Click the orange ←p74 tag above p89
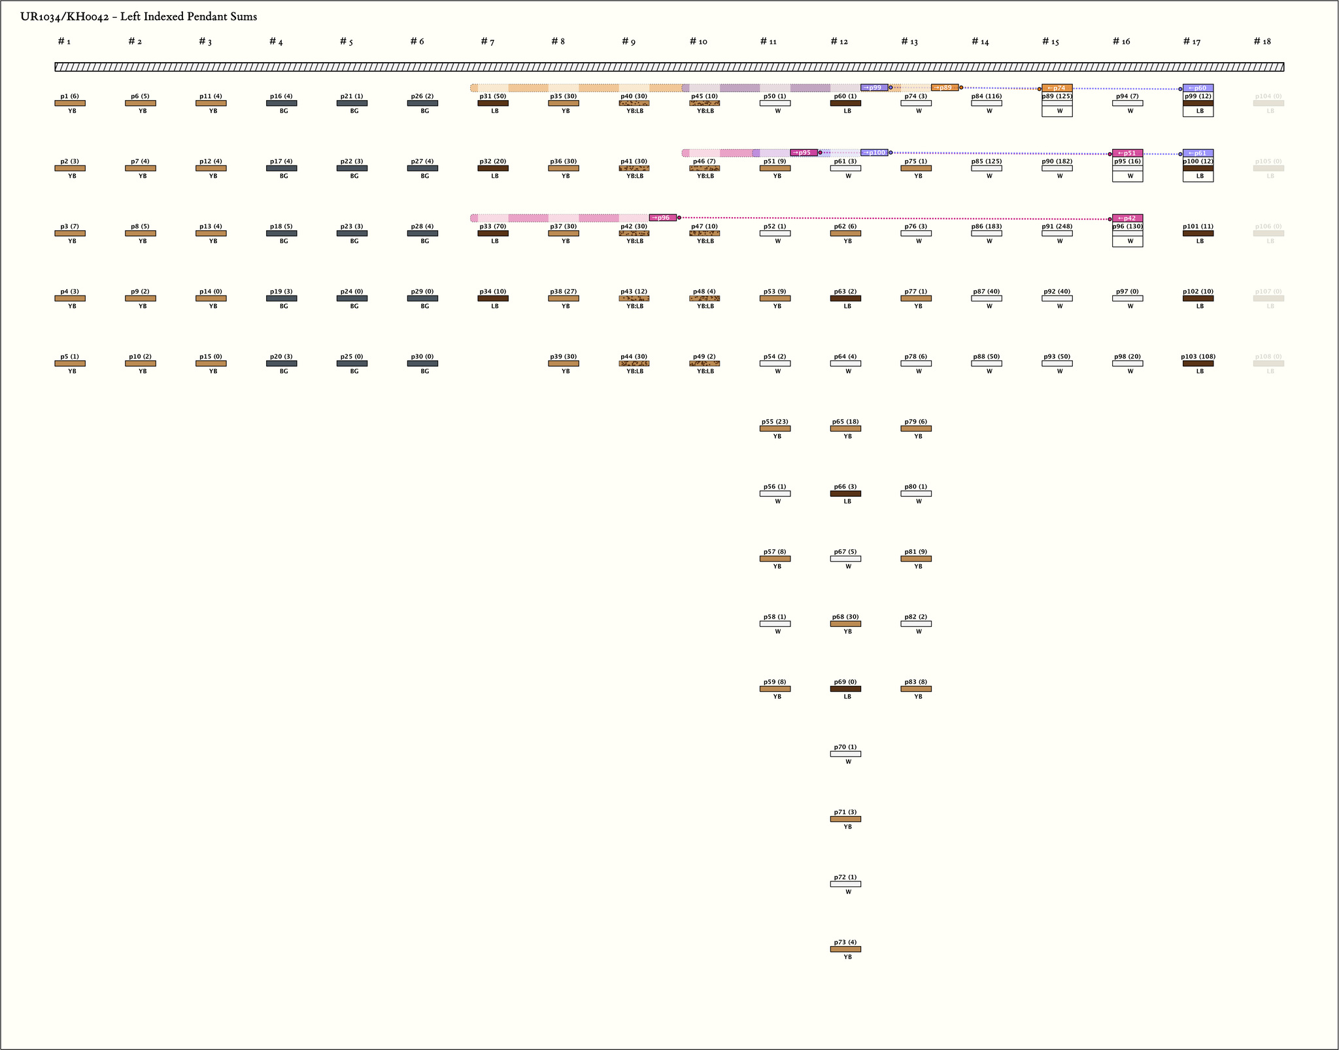Viewport: 1339px width, 1050px height. (1057, 88)
